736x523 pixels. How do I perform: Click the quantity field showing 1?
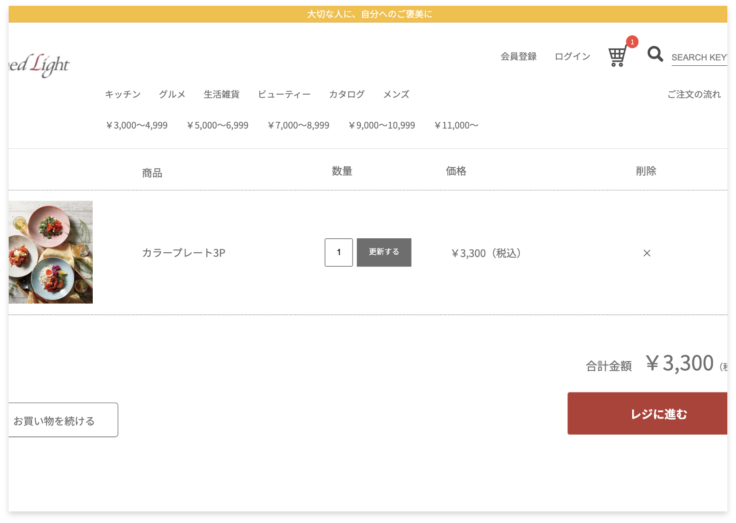click(x=339, y=252)
